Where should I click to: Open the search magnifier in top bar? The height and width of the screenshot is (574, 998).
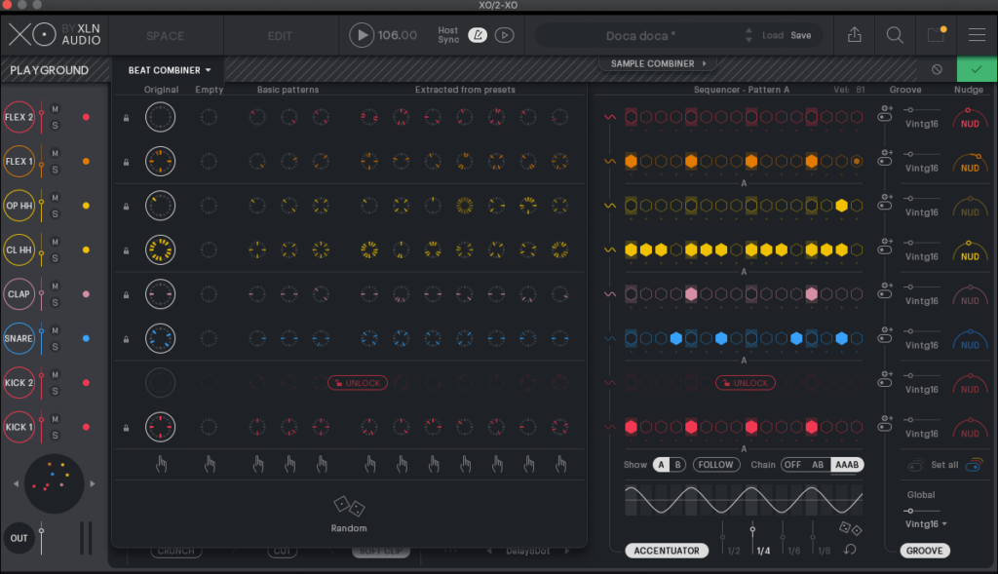(x=895, y=35)
